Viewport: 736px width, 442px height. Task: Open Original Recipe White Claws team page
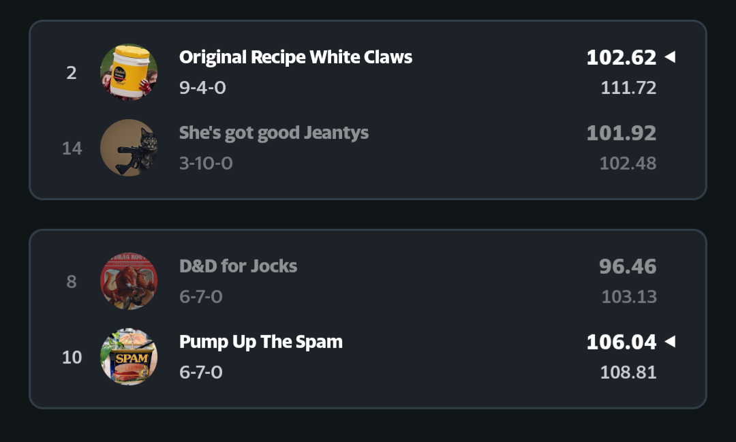296,57
